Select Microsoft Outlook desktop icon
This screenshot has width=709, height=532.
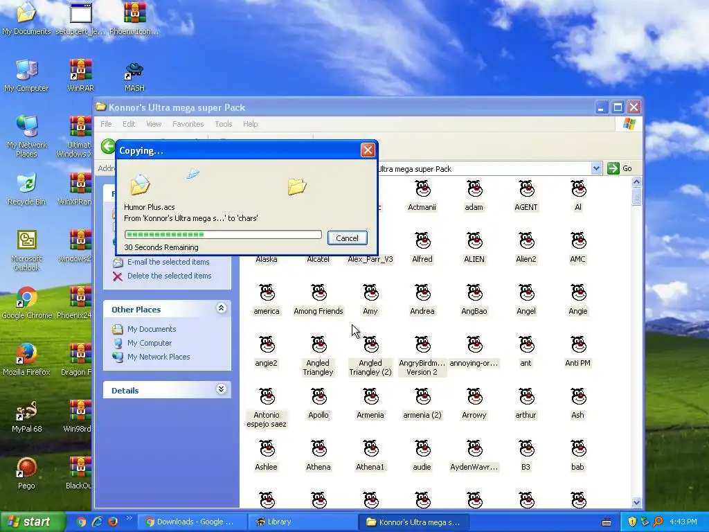point(26,250)
